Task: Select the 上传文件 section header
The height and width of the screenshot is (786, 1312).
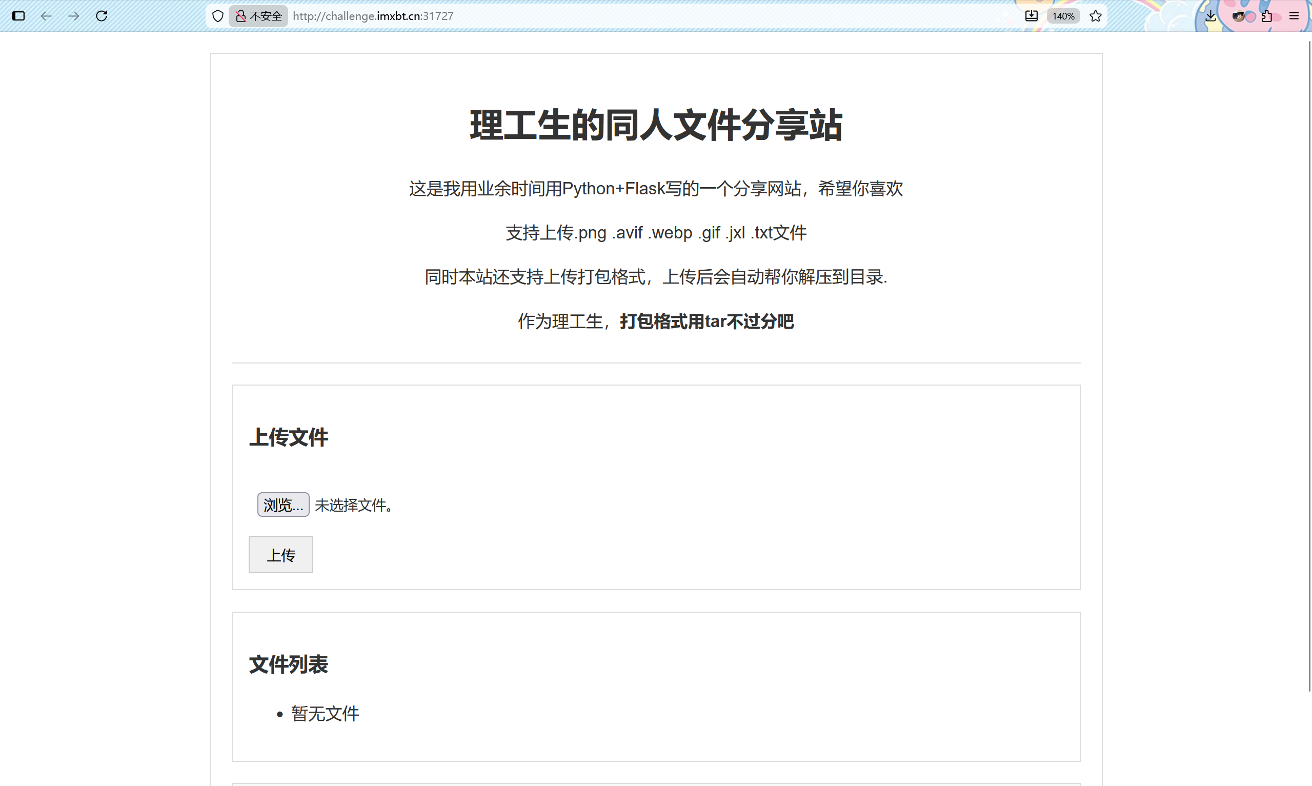Action: [289, 437]
